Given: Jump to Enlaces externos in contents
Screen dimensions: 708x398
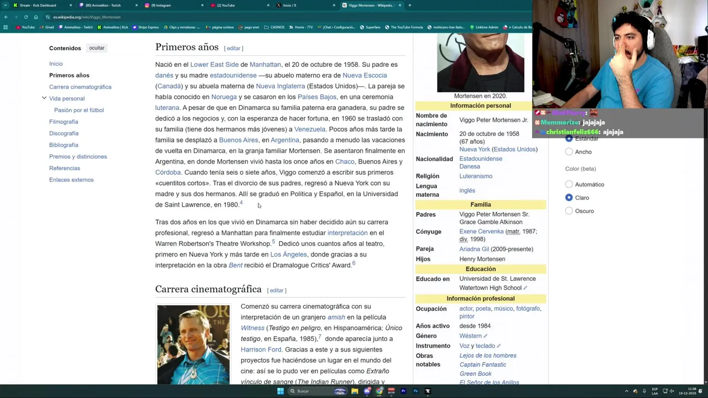Looking at the screenshot, I should click(x=71, y=180).
